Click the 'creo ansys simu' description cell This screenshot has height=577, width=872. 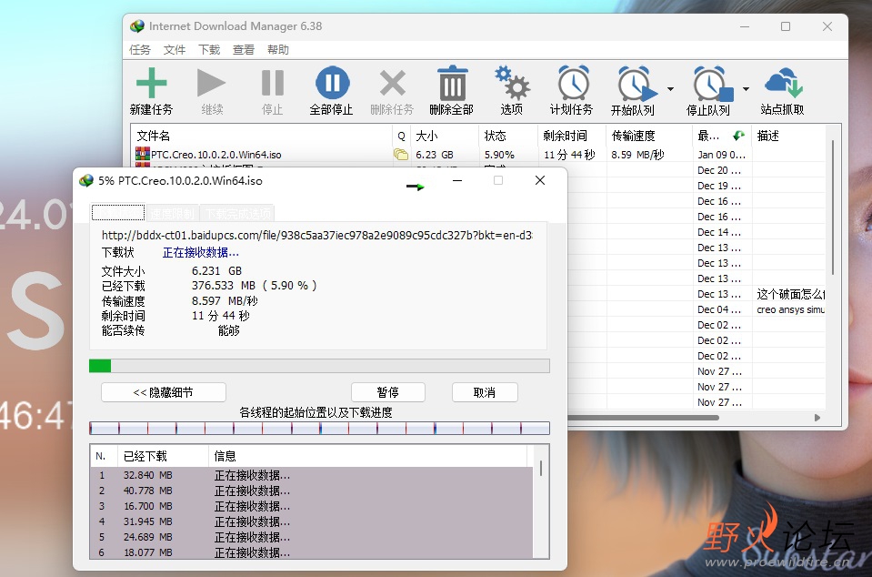click(x=789, y=309)
